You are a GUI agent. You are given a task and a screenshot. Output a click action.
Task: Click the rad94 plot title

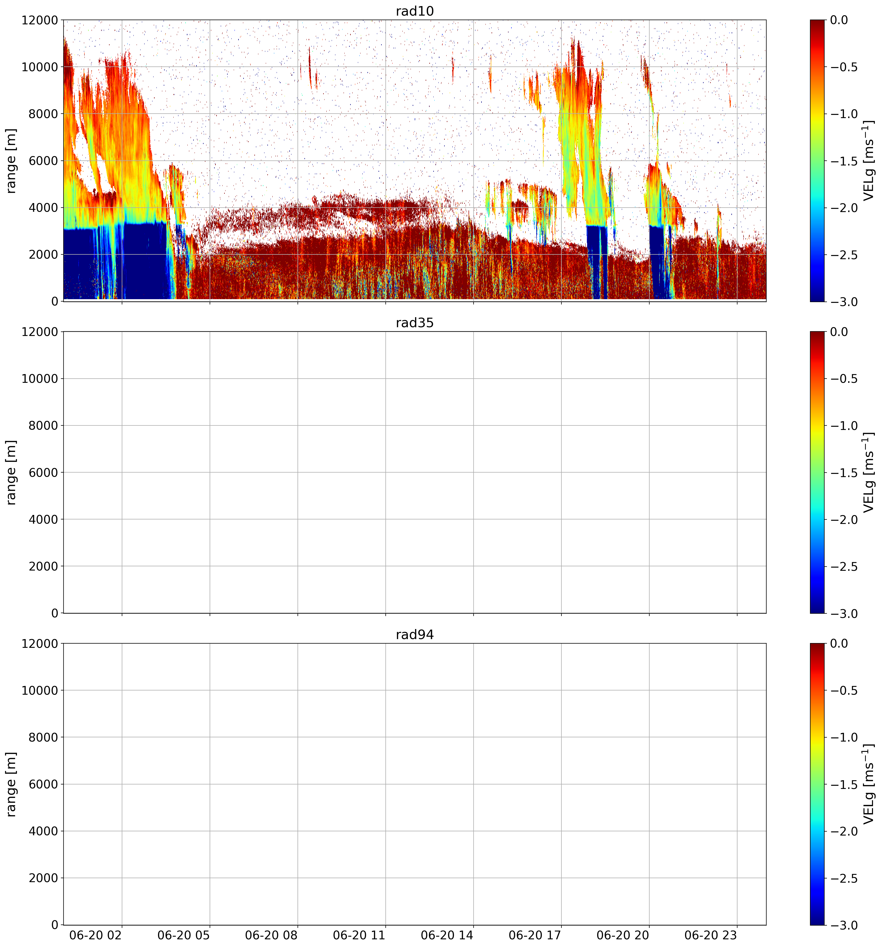[414, 635]
